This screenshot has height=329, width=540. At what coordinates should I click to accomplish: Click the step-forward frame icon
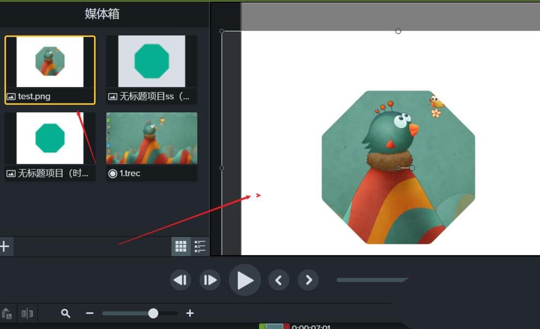pyautogui.click(x=210, y=280)
